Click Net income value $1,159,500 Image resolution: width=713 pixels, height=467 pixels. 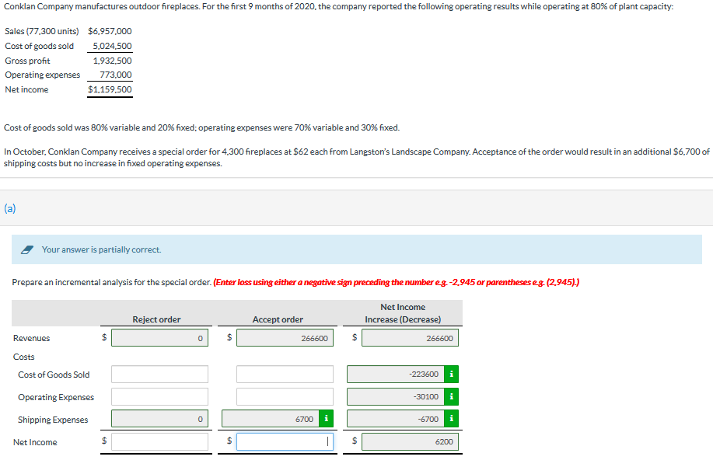click(x=110, y=89)
